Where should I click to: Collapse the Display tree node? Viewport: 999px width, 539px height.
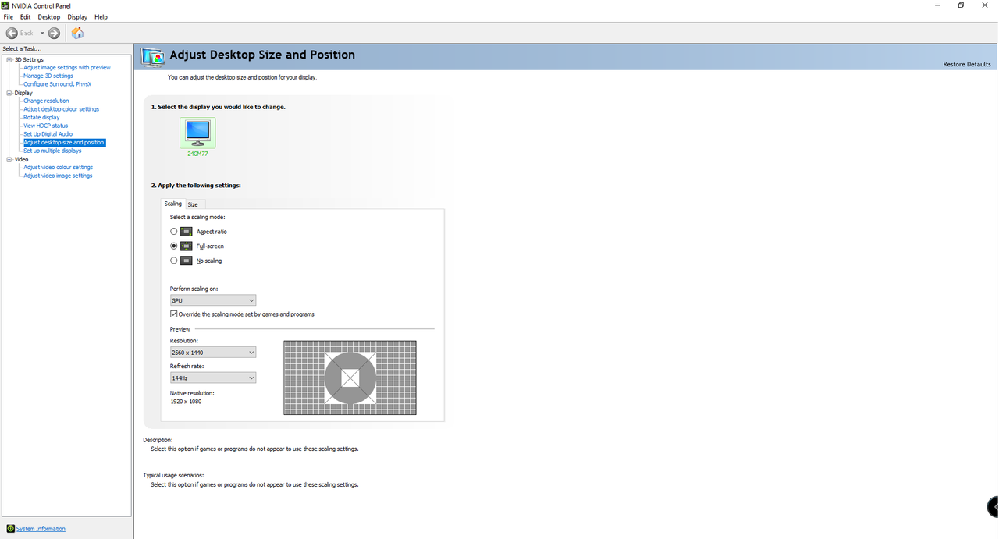9,93
